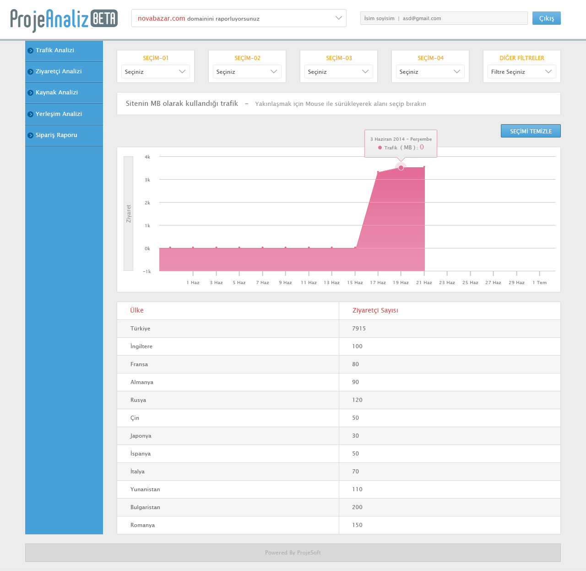Click arrow icon beside Trafik Analizi

(x=30, y=50)
